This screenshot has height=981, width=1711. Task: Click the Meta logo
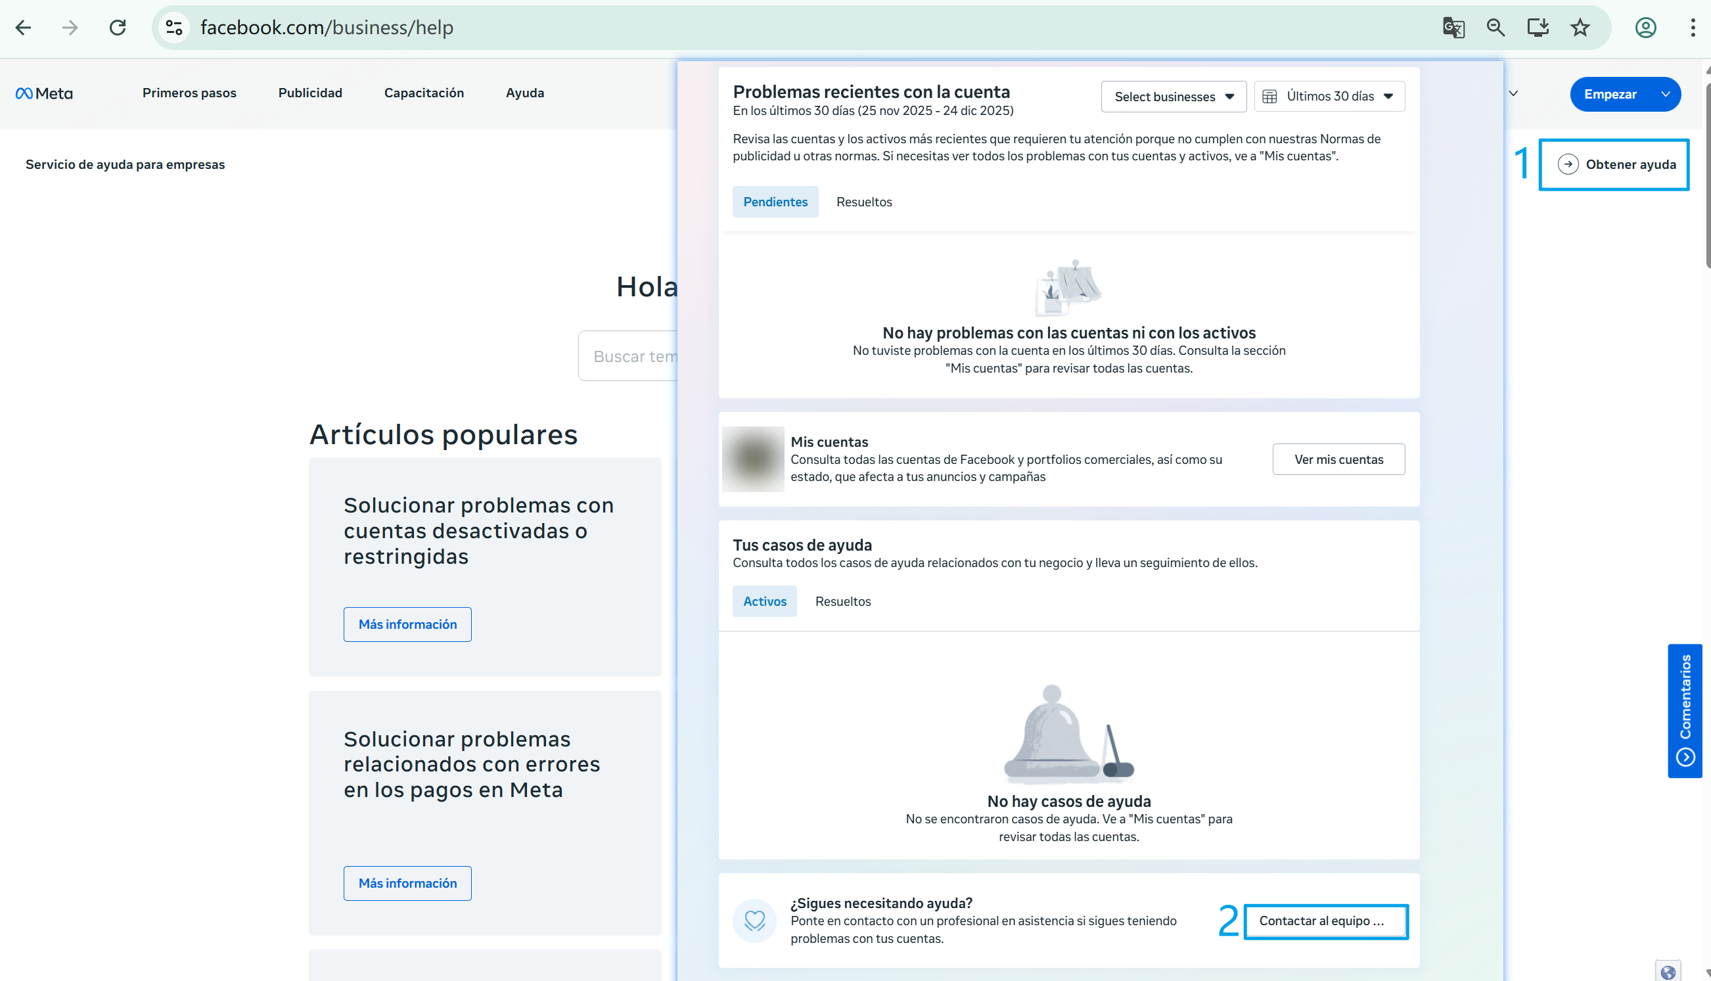click(44, 94)
